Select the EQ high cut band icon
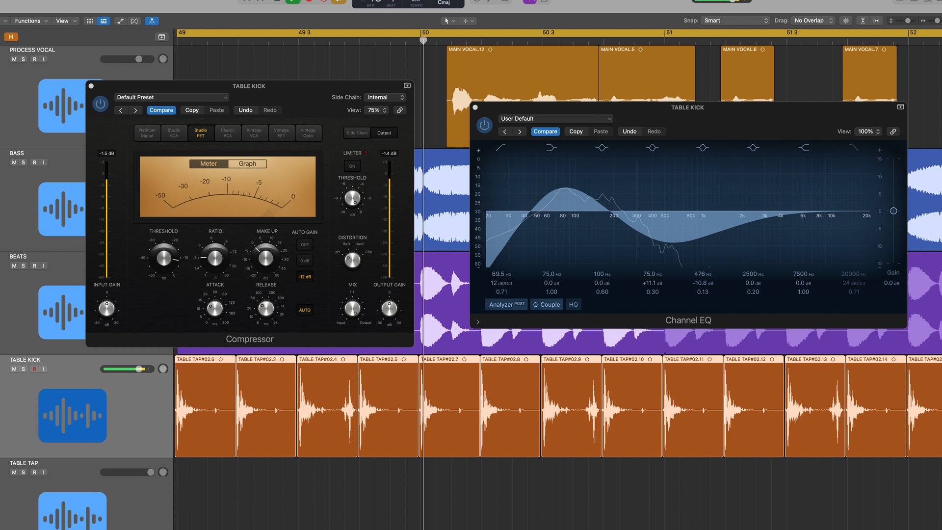Image resolution: width=942 pixels, height=530 pixels. [x=854, y=148]
